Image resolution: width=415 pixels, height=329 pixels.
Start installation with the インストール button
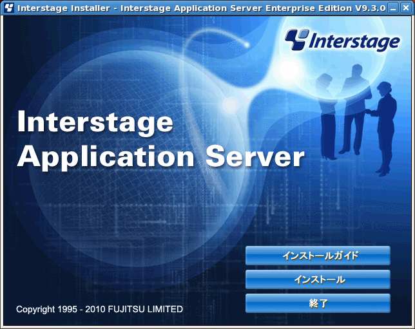pyautogui.click(x=318, y=279)
